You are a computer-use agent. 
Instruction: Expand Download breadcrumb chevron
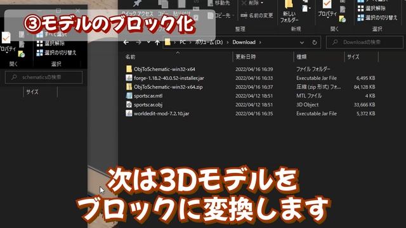[x=260, y=42]
